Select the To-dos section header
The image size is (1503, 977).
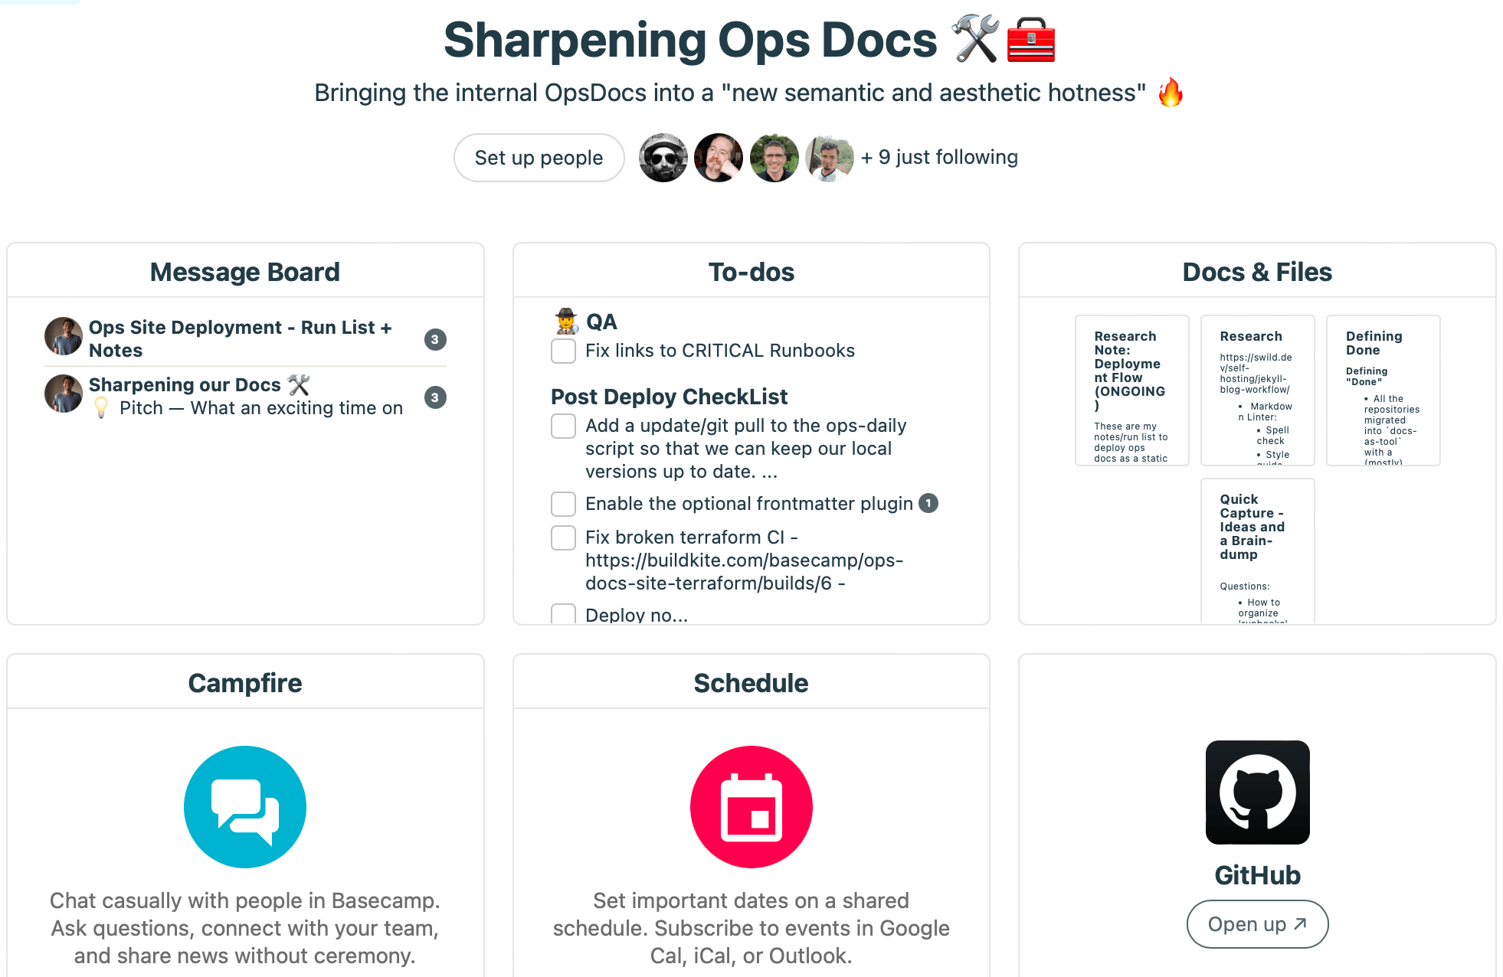(x=751, y=270)
